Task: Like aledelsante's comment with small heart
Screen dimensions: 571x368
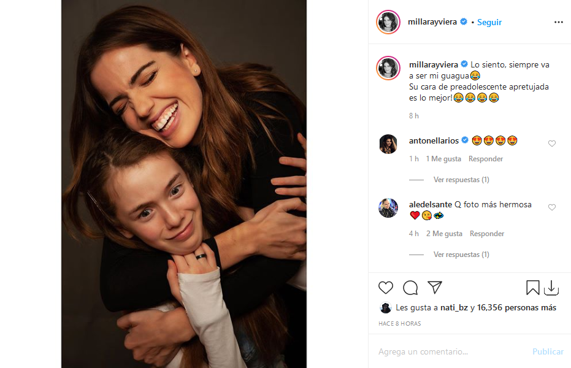Action: coord(552,207)
